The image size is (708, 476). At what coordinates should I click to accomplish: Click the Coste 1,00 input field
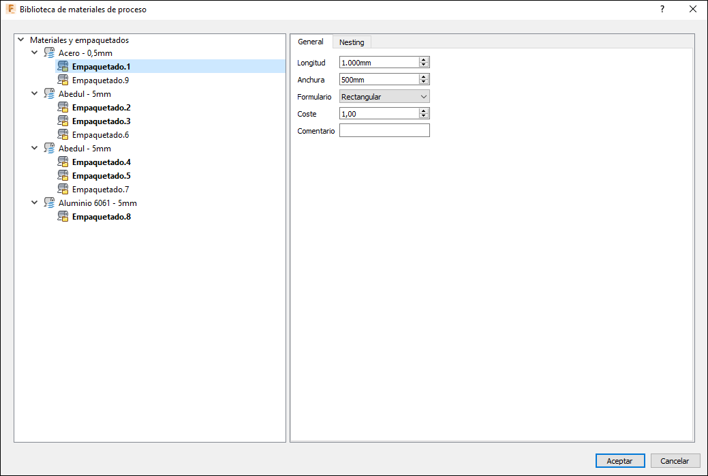[x=380, y=114]
